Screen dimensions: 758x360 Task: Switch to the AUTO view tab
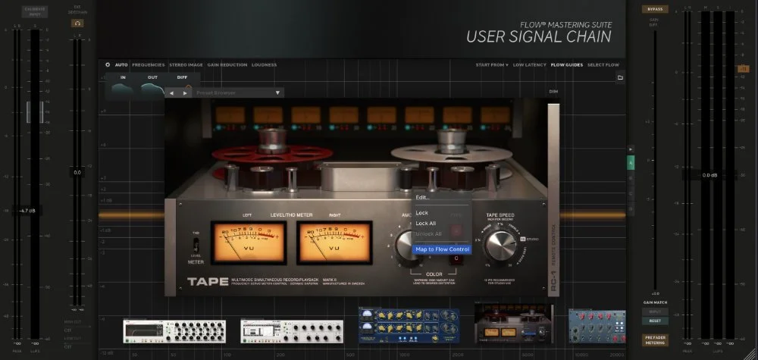pyautogui.click(x=121, y=64)
